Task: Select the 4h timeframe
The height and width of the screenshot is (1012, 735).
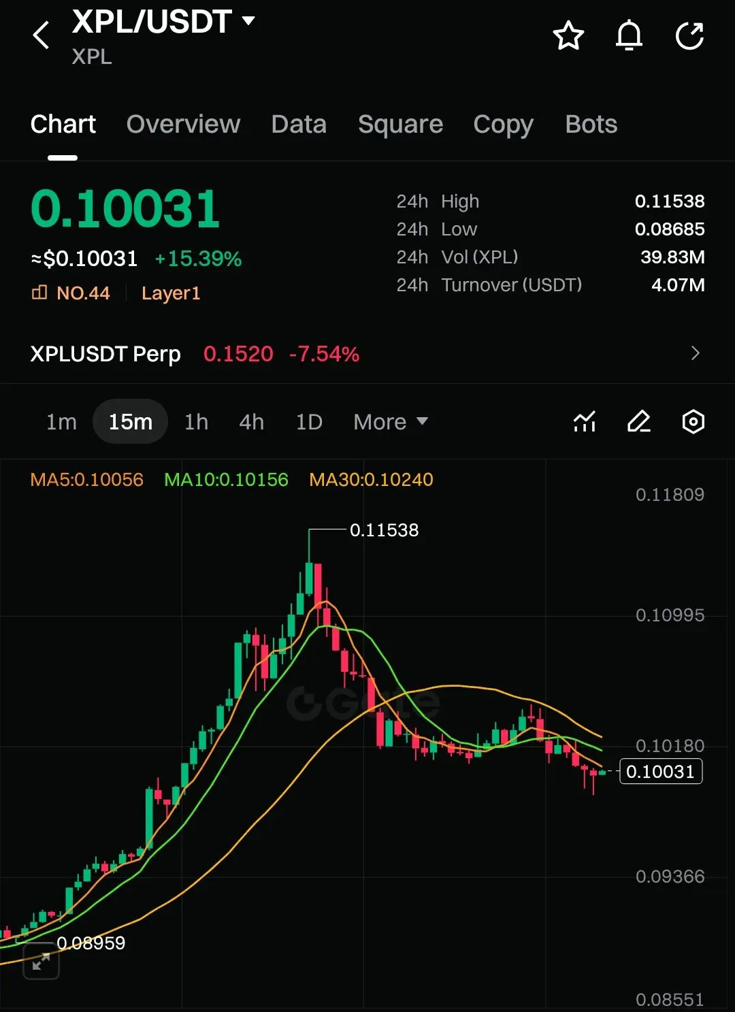Action: pos(251,422)
